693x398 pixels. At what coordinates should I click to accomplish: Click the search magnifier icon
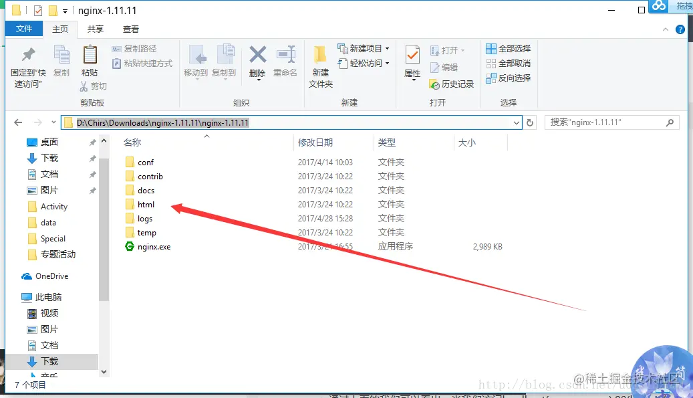[670, 122]
